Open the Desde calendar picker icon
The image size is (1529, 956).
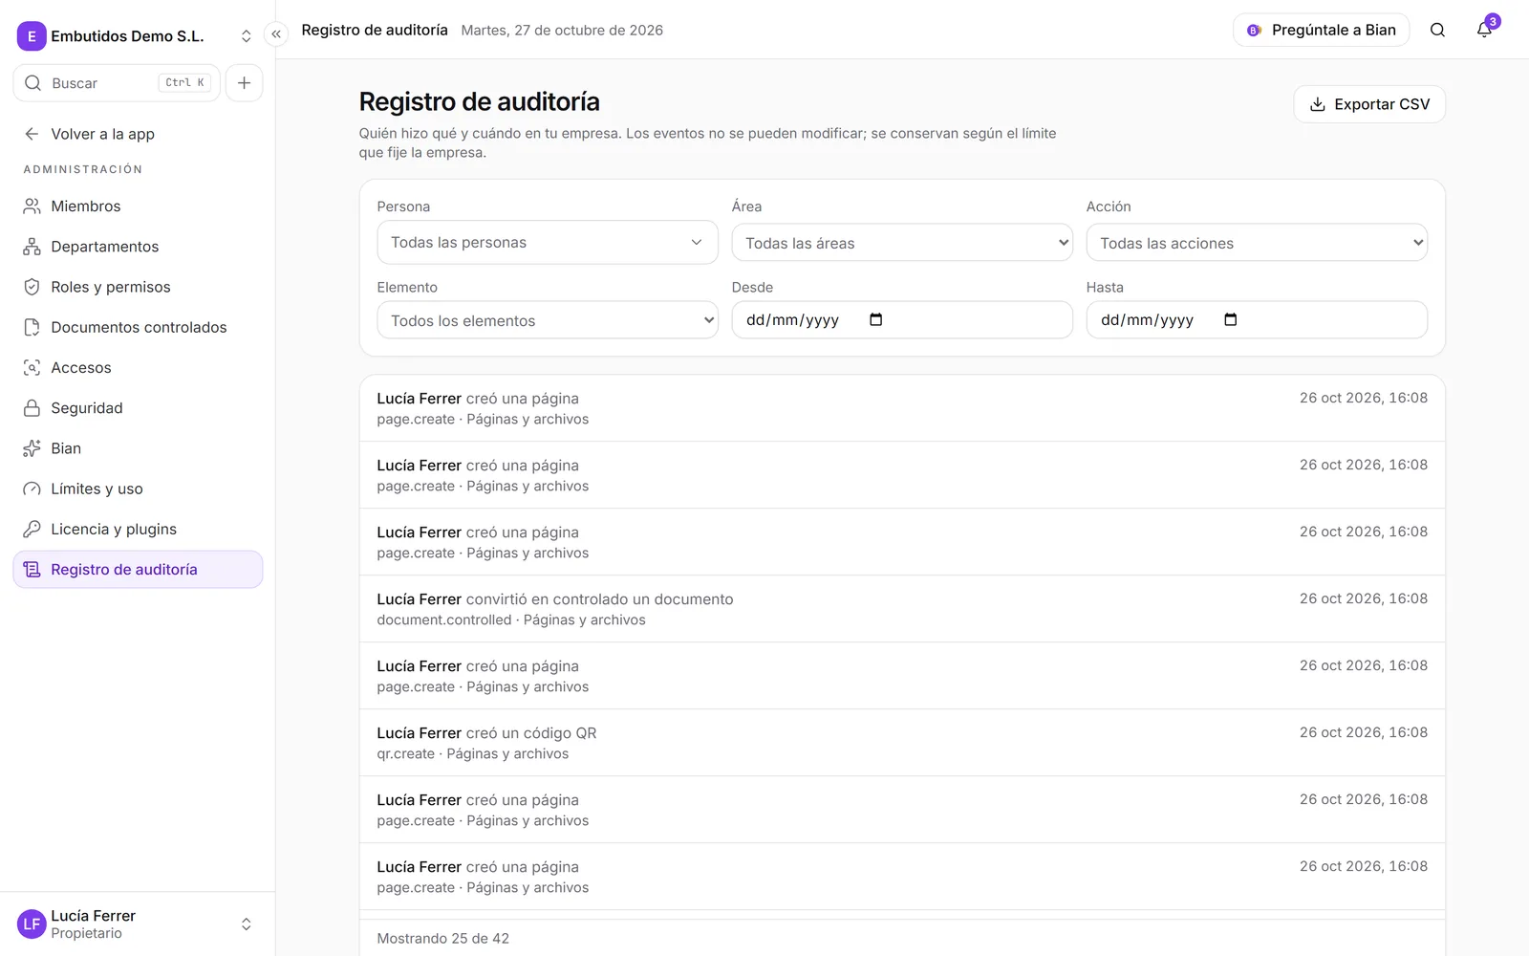(x=876, y=319)
